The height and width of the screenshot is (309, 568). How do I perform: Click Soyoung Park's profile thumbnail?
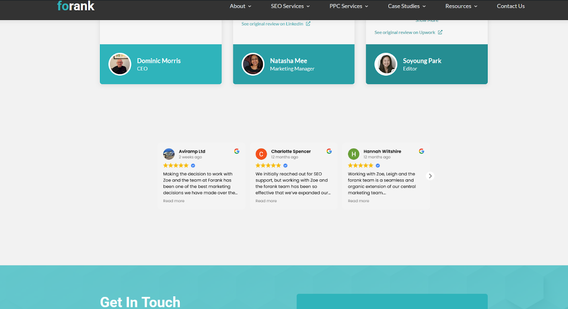[386, 64]
